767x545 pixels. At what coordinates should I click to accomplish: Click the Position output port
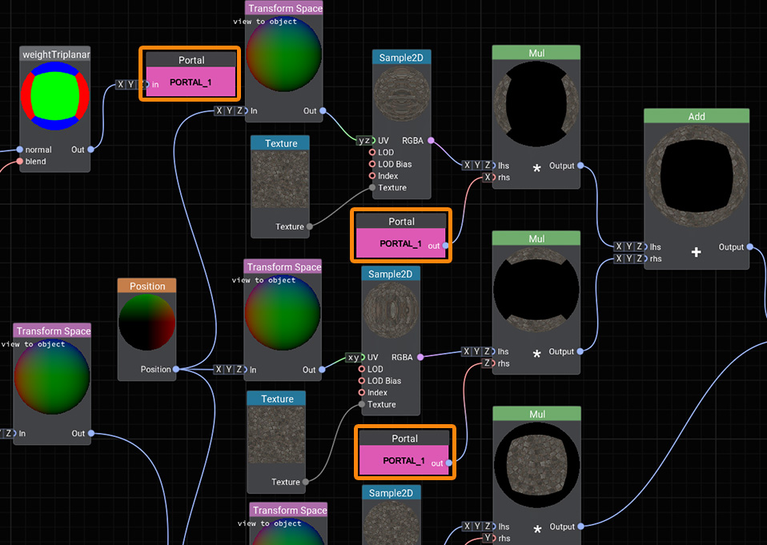(176, 369)
